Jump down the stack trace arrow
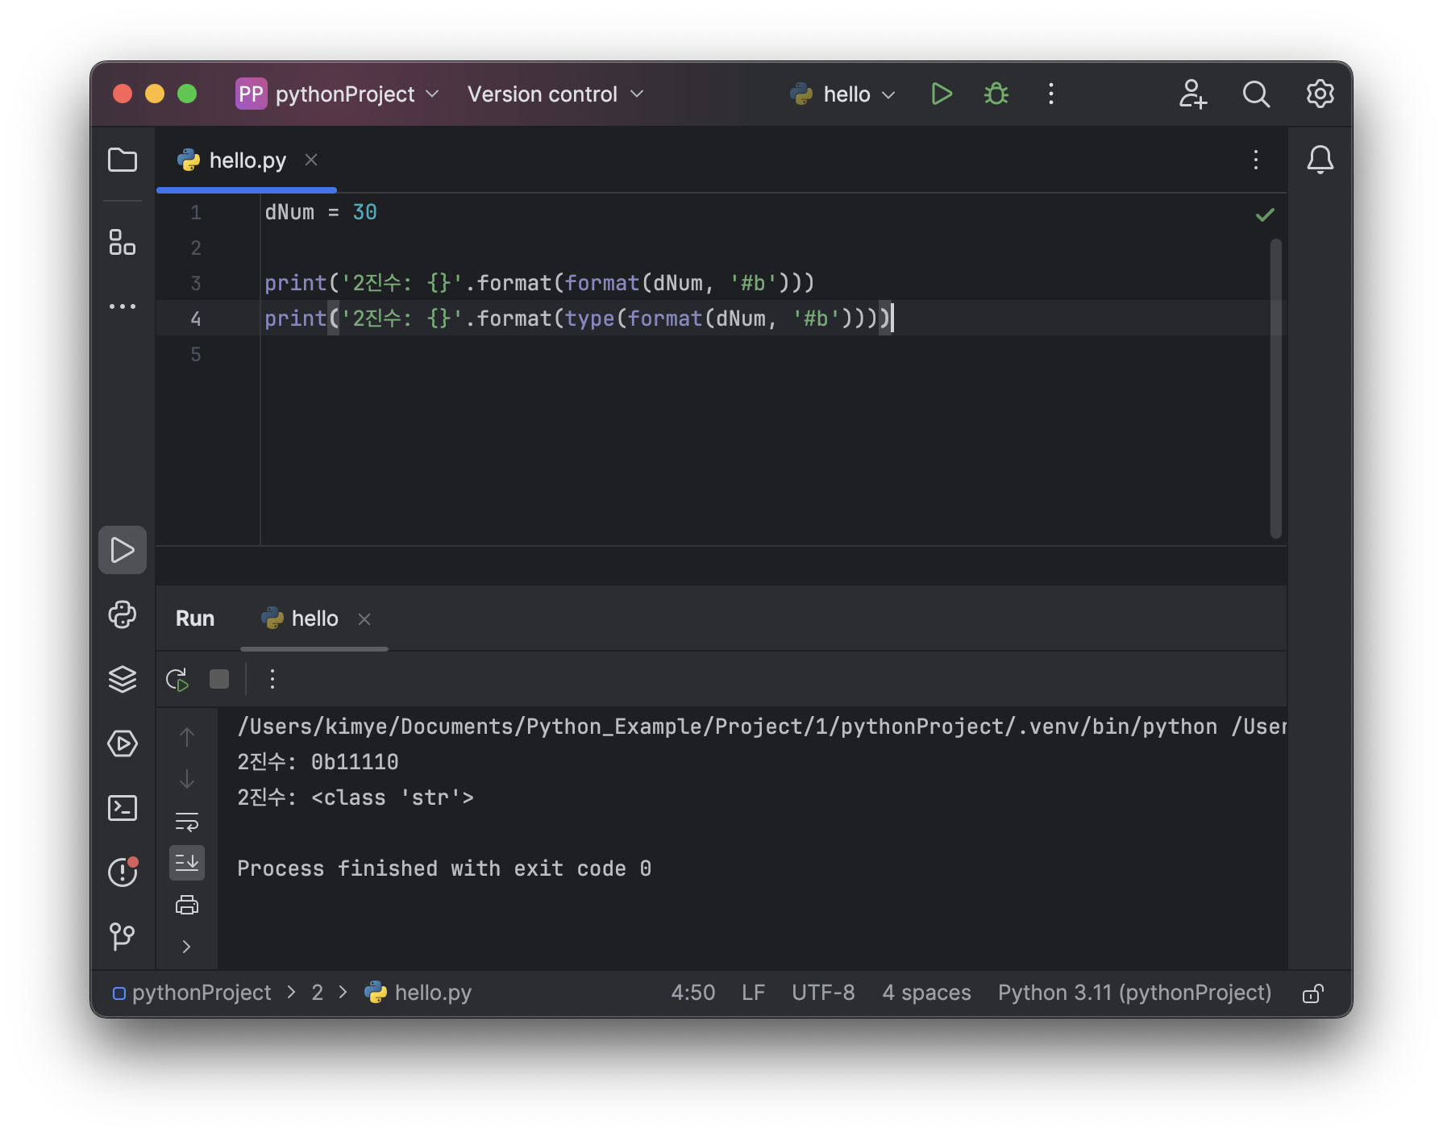The image size is (1443, 1137). click(187, 779)
